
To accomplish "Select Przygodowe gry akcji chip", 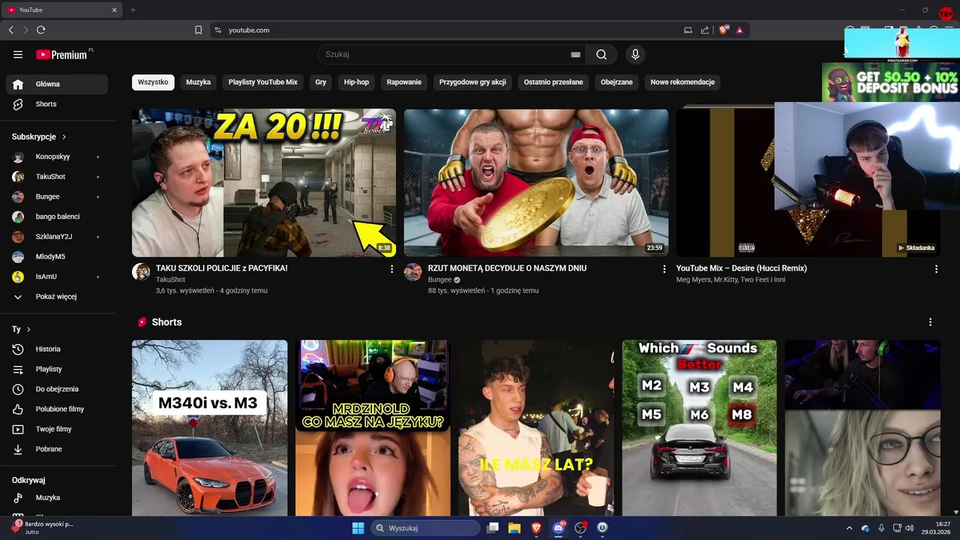I will (x=472, y=82).
